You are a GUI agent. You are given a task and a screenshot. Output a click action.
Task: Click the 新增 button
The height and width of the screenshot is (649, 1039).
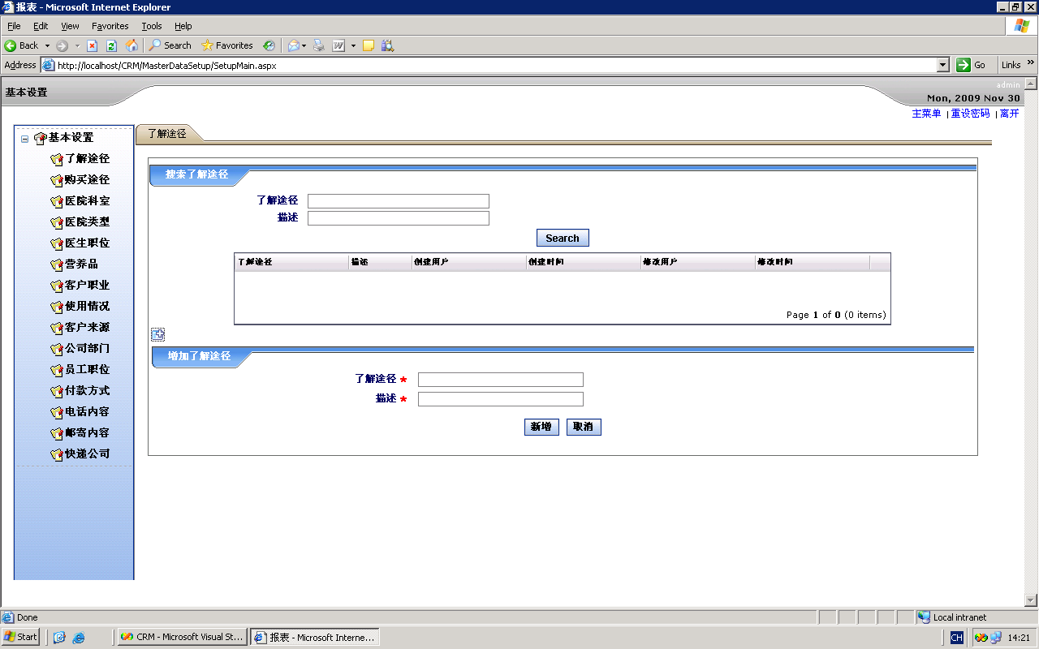[x=541, y=427]
